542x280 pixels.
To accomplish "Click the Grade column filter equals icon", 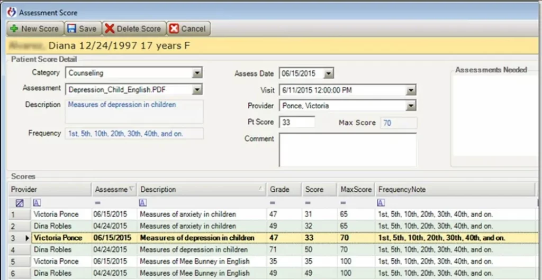I will [273, 203].
